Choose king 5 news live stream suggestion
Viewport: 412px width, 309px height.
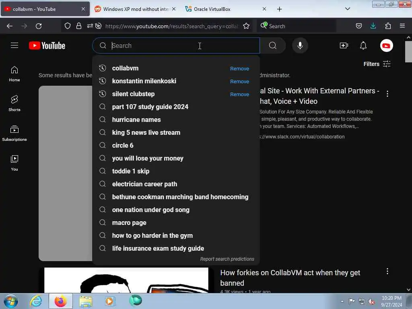point(176,132)
